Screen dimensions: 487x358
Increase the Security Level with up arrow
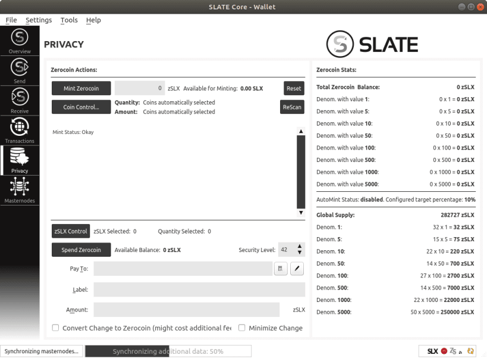[300, 247]
